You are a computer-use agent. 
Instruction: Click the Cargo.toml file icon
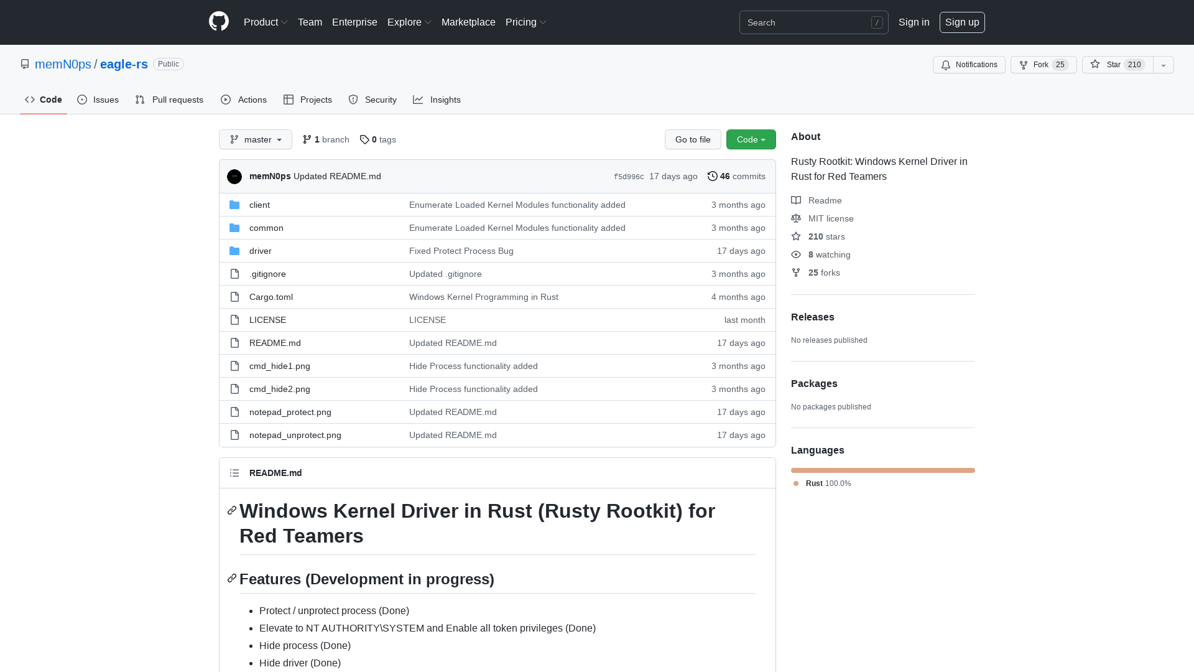tap(234, 297)
